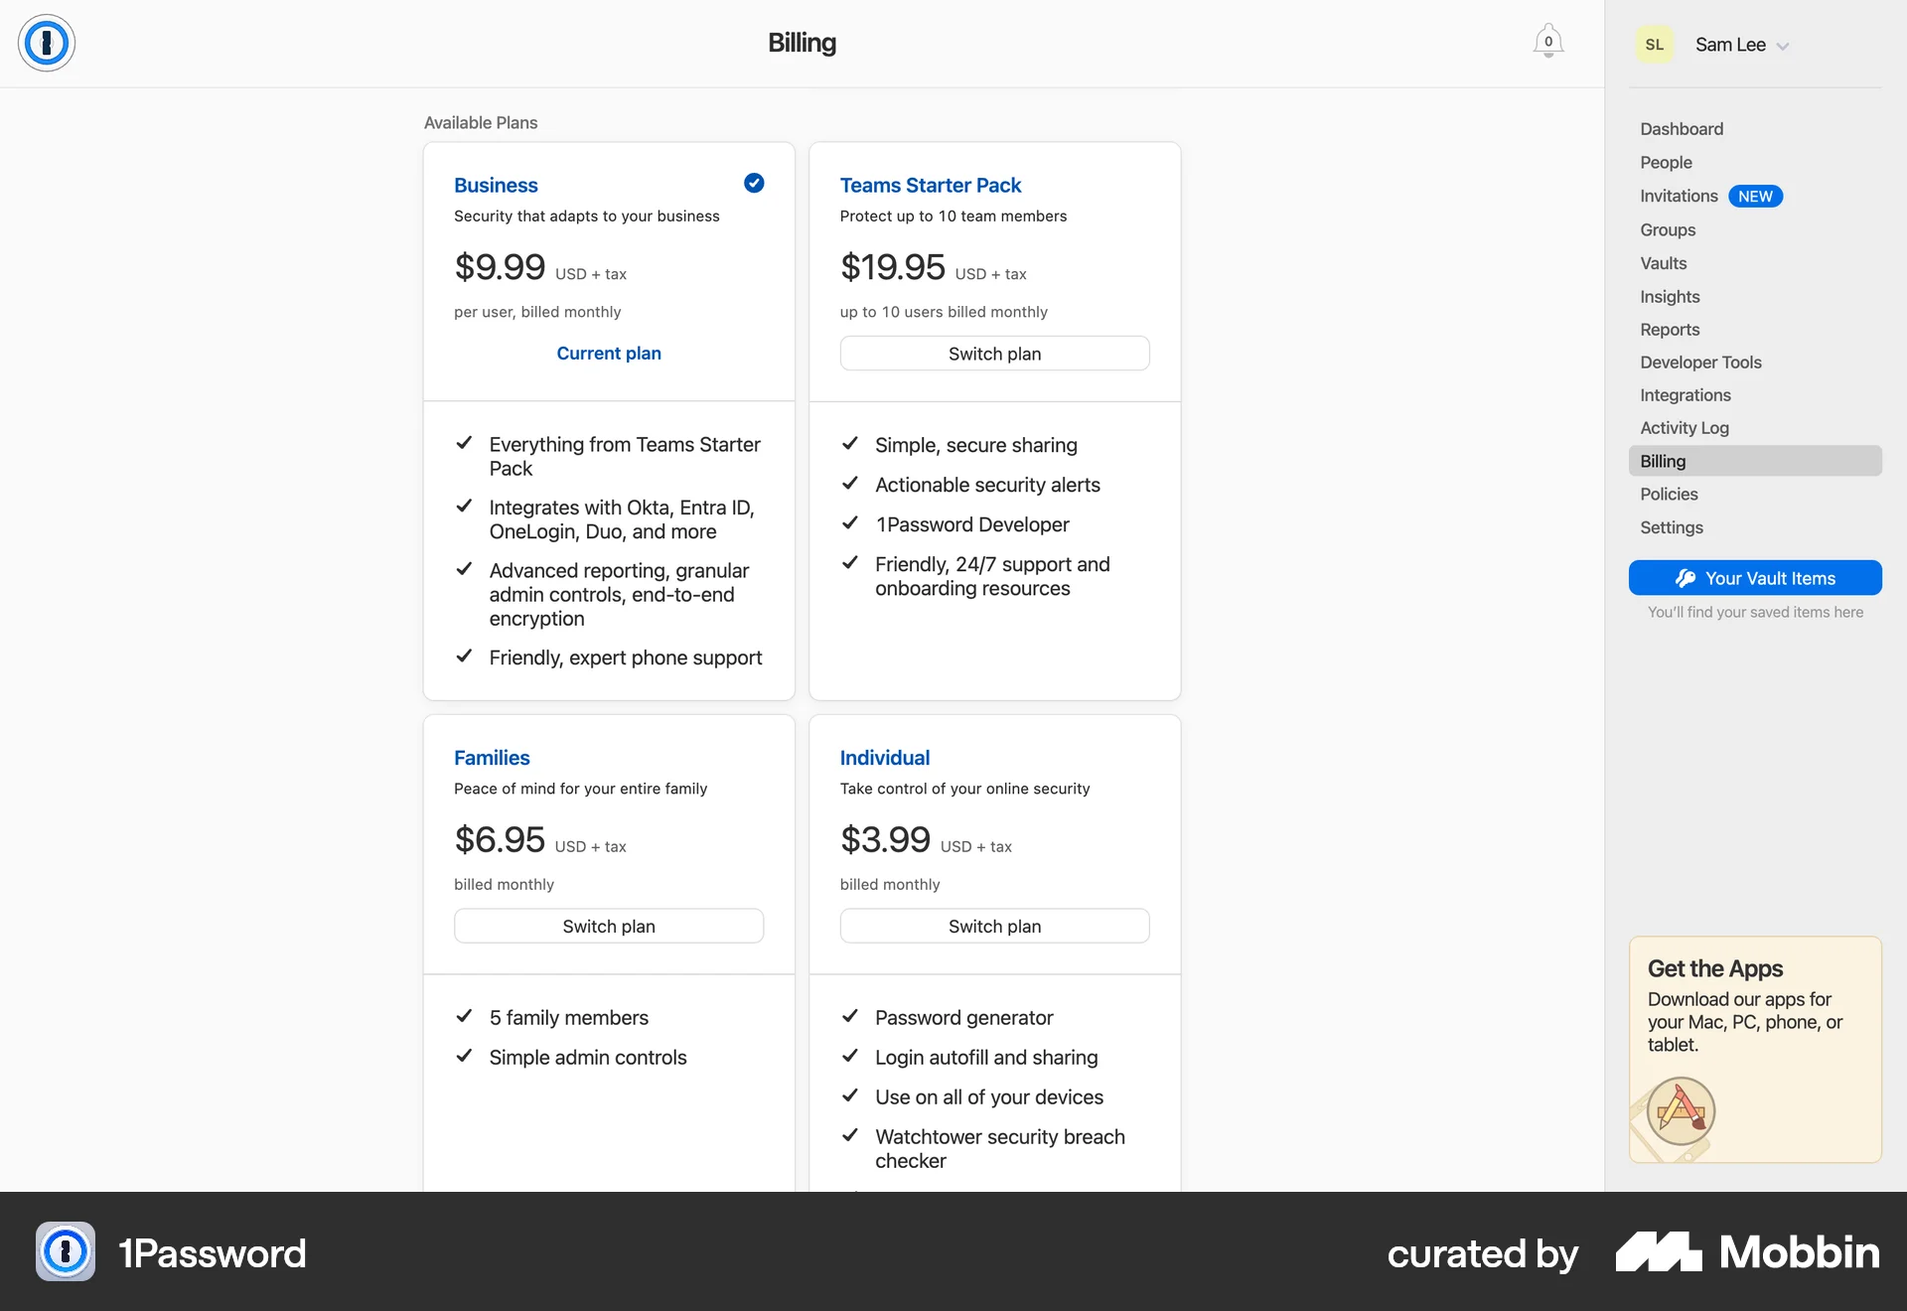
Task: Click the key icon on Your Vault Items
Action: [1687, 577]
